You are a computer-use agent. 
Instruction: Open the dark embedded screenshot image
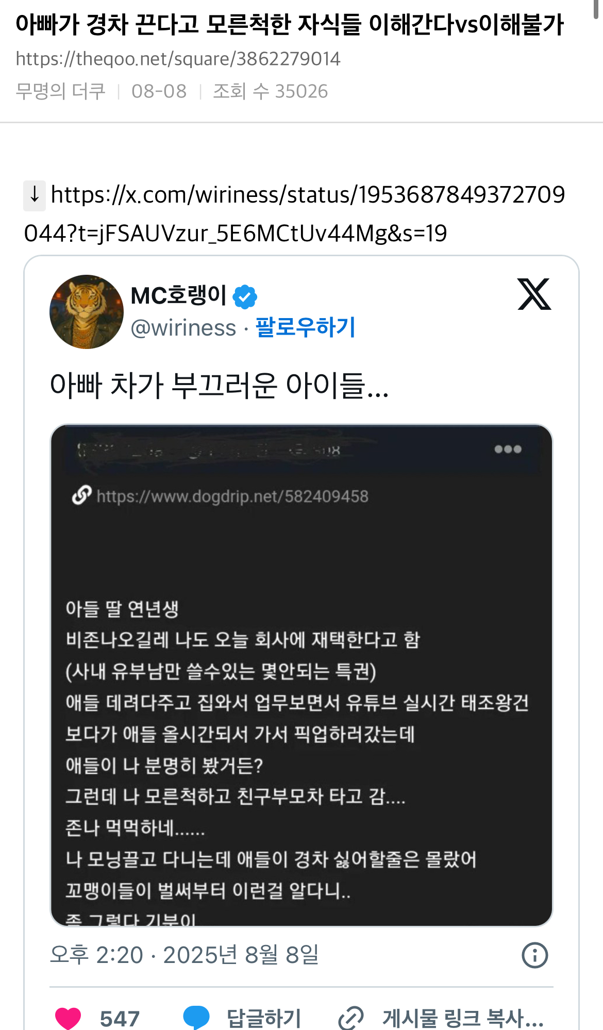click(x=301, y=675)
